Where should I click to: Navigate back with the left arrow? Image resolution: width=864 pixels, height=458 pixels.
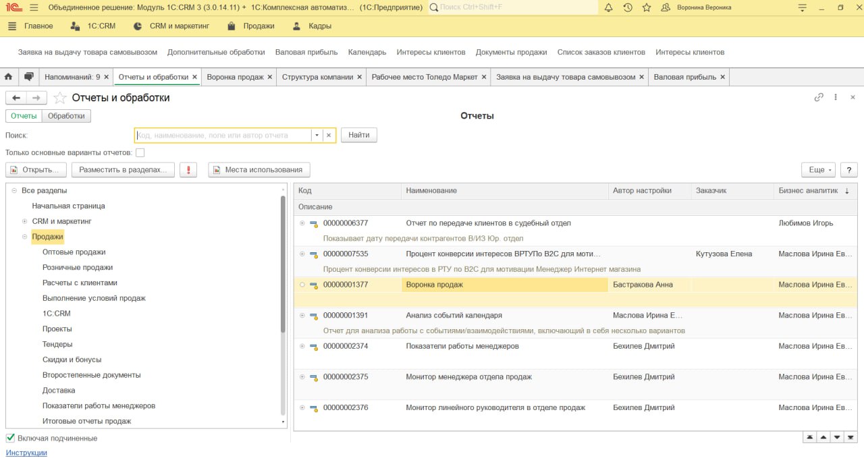point(16,98)
